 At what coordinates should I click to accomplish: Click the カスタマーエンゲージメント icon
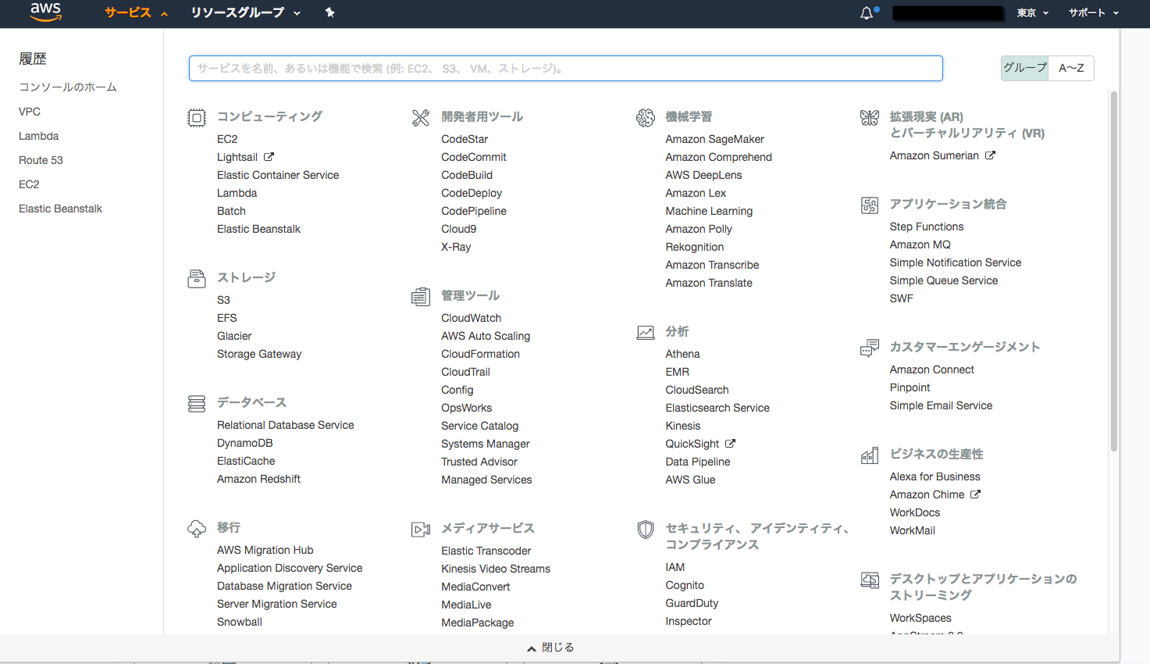coord(870,348)
